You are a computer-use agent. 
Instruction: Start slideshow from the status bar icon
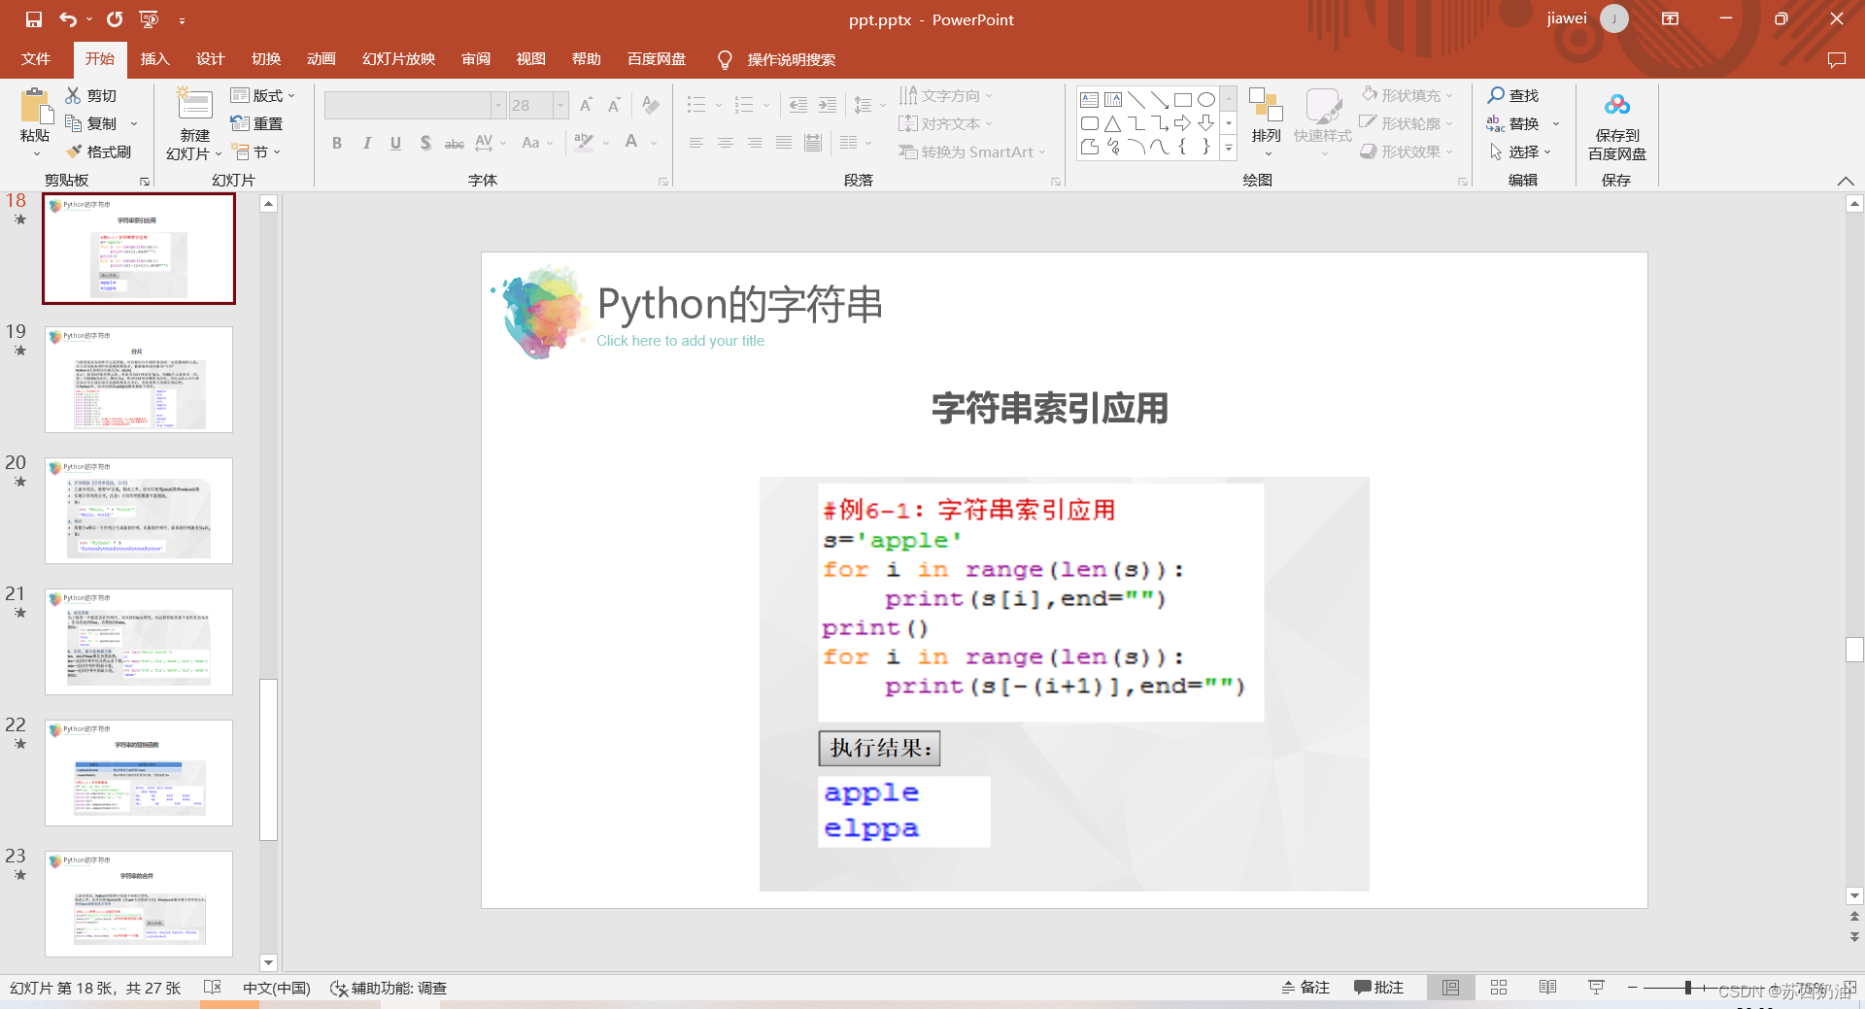[x=1596, y=987]
